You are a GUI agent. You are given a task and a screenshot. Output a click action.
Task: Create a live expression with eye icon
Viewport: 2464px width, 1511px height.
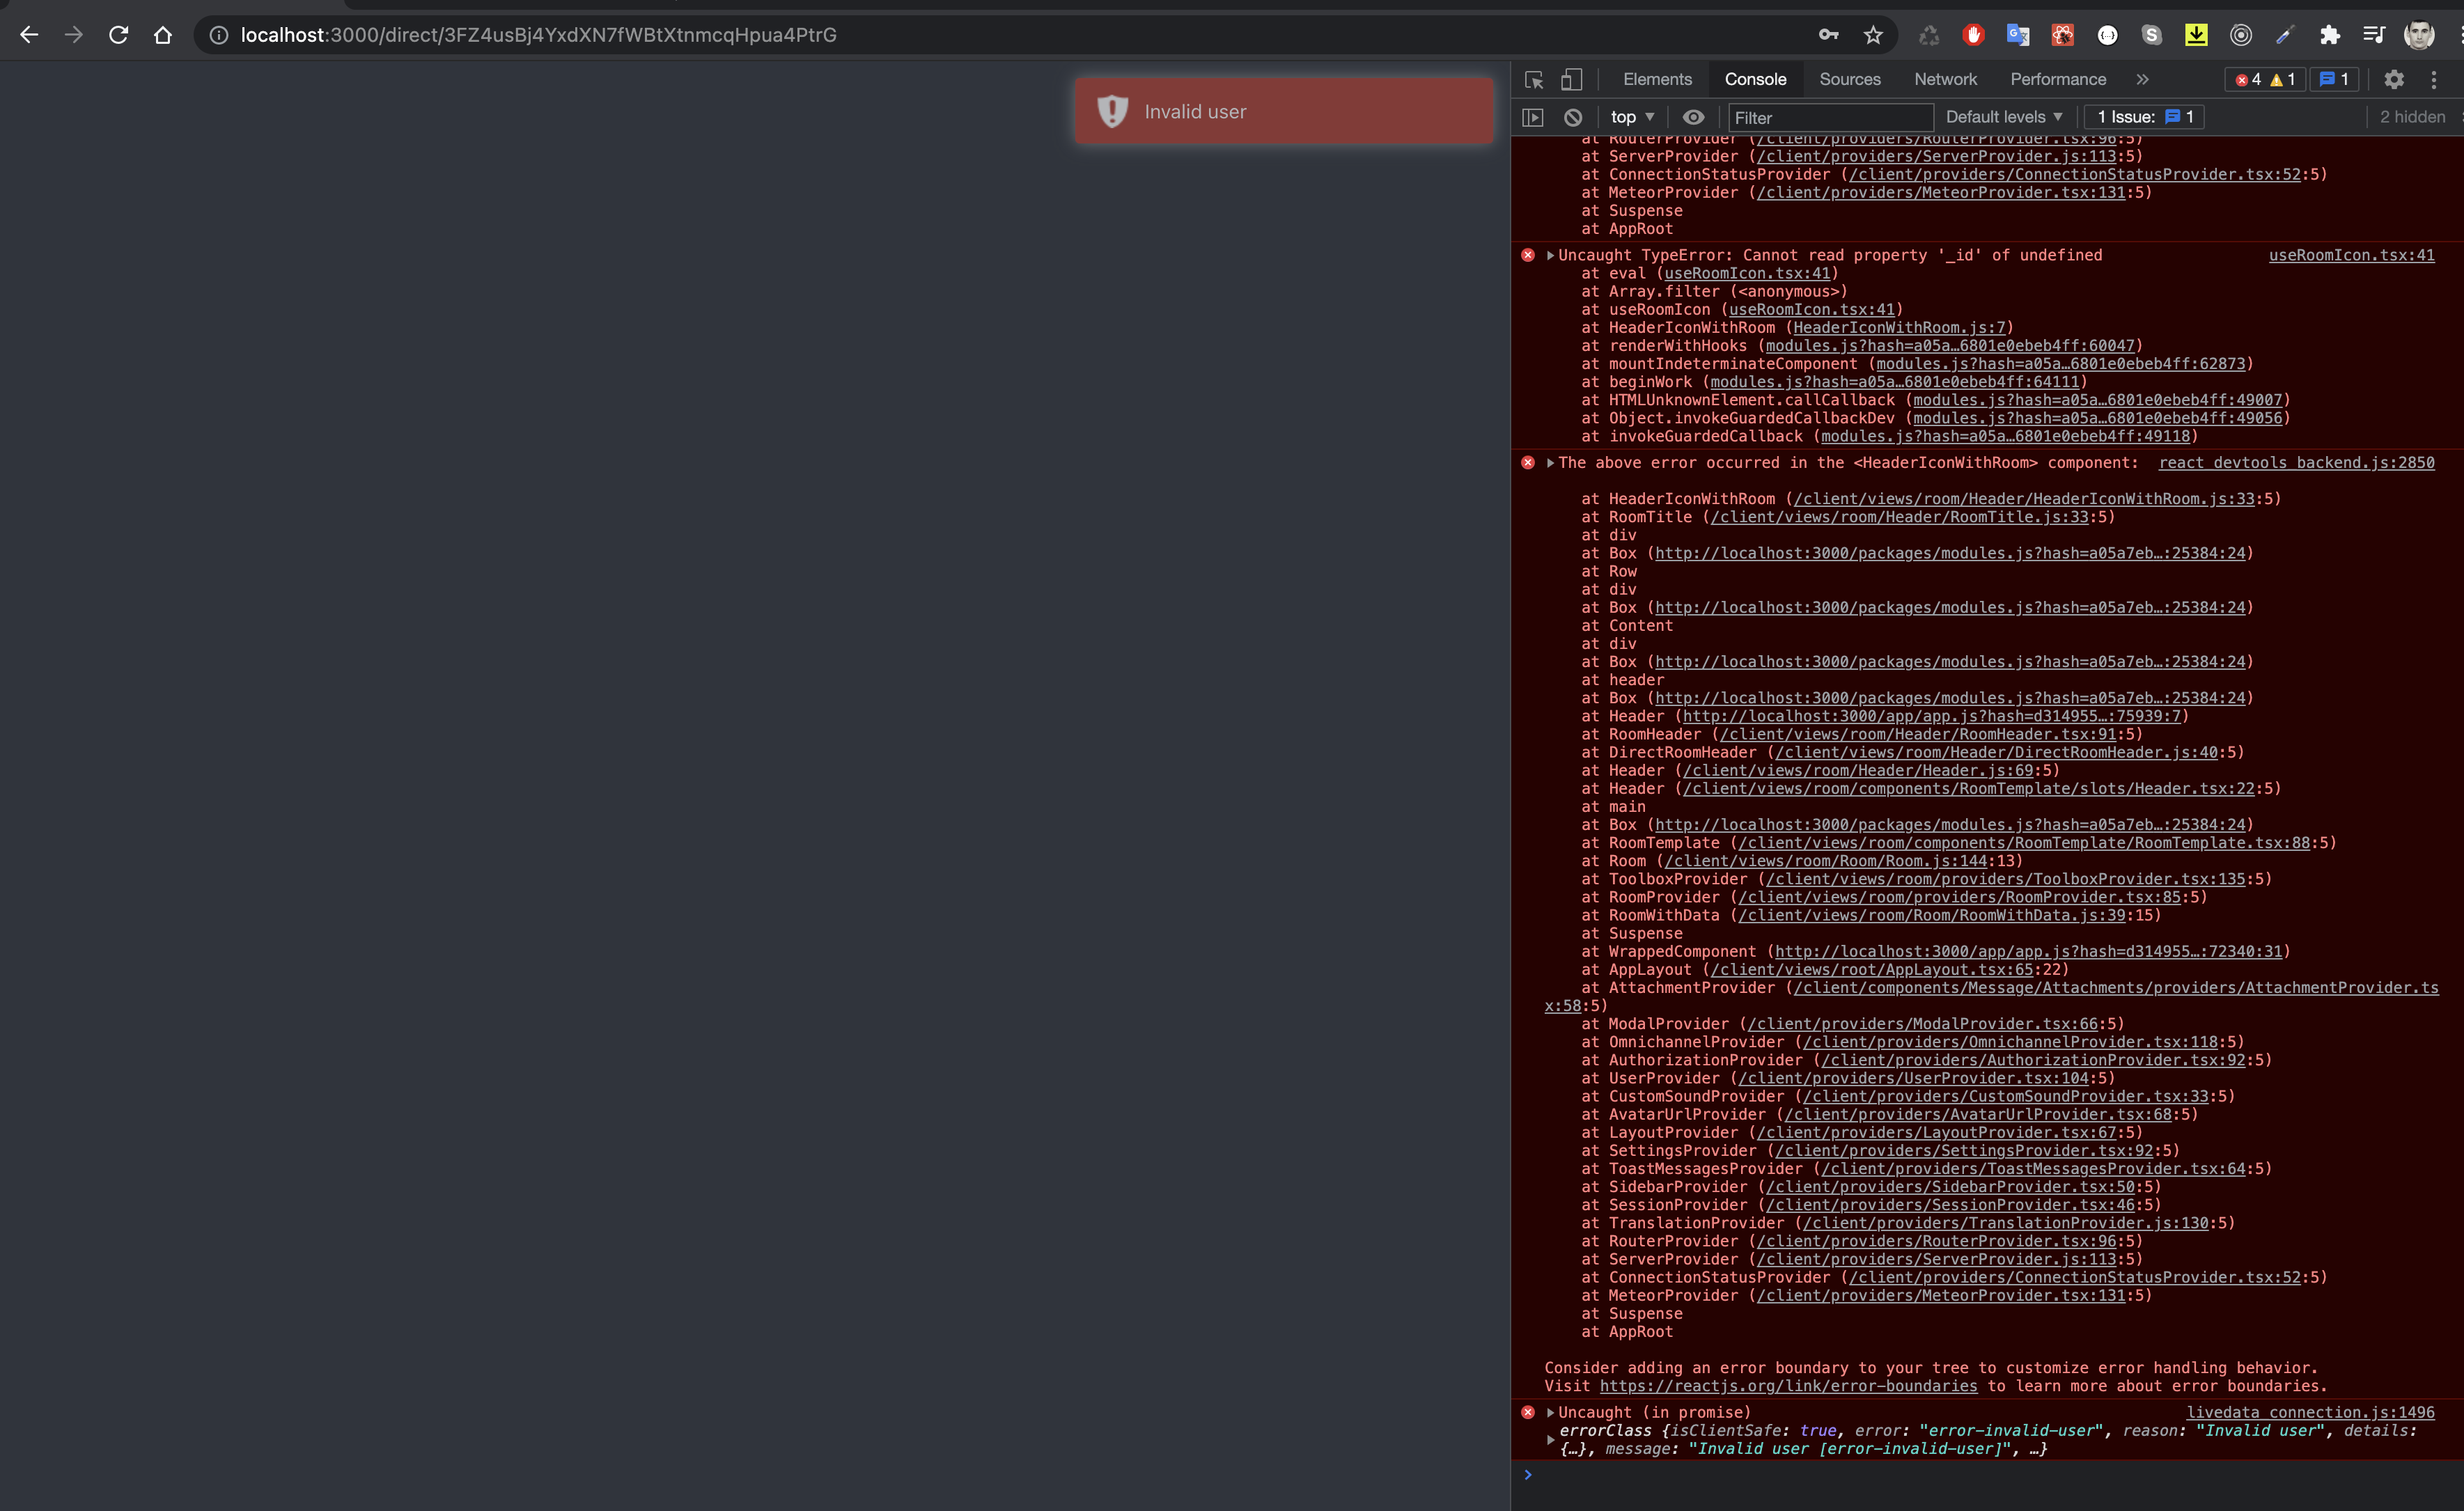coord(1693,117)
